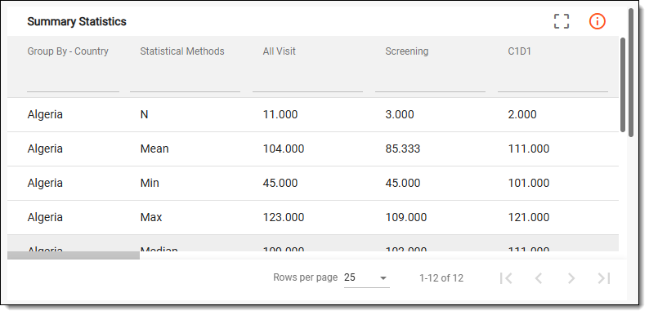This screenshot has height=315, width=649.
Task: Select the Mean statistical method cell
Action: coord(154,149)
